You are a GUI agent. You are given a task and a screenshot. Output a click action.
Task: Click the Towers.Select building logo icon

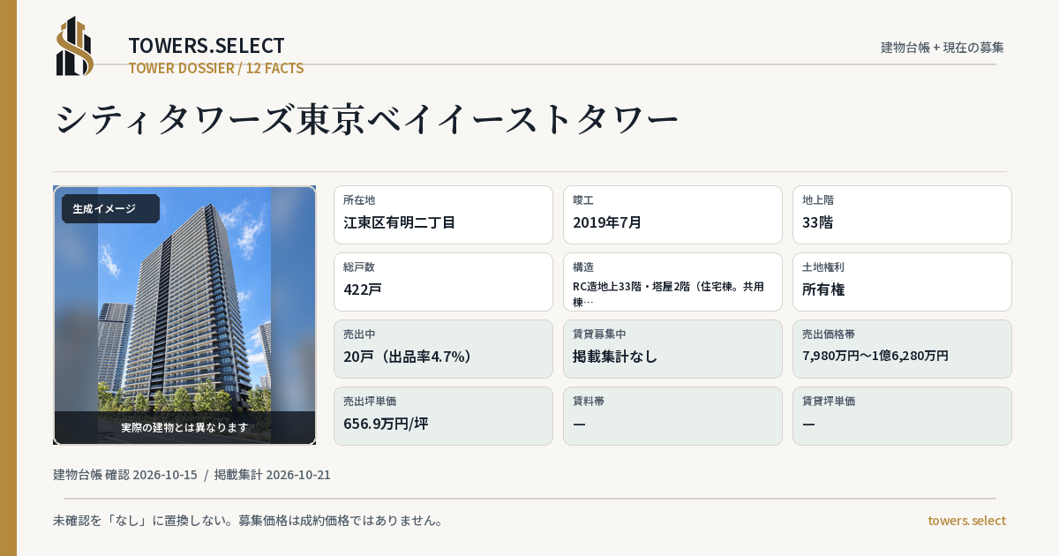(x=75, y=46)
